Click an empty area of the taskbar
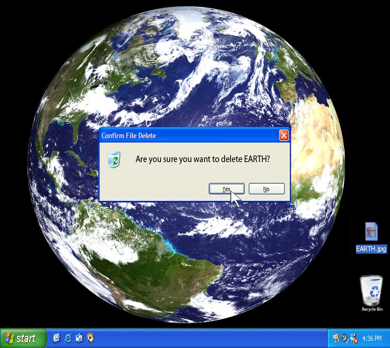Viewport: 390px width, 348px height. [205, 338]
